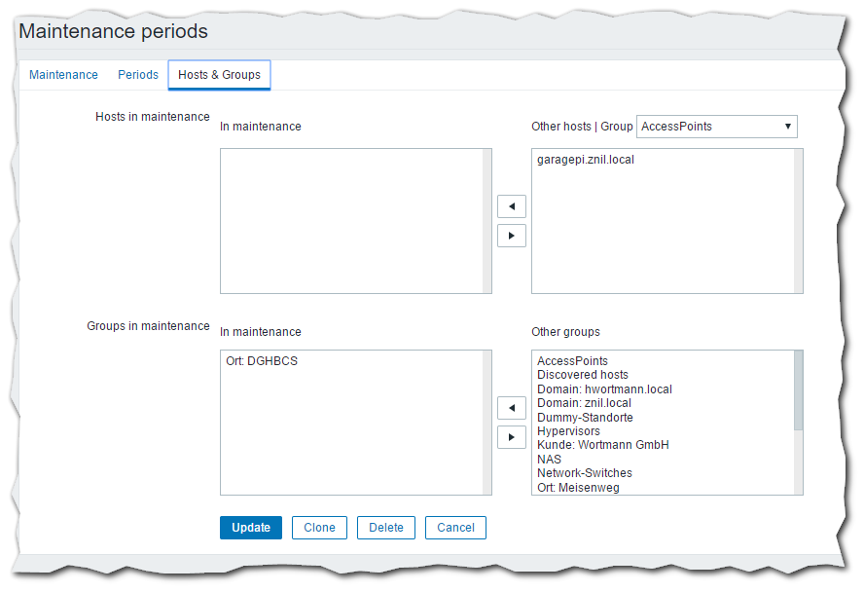Select Discovered hosts in other groups
The height and width of the screenshot is (592, 864).
(583, 375)
